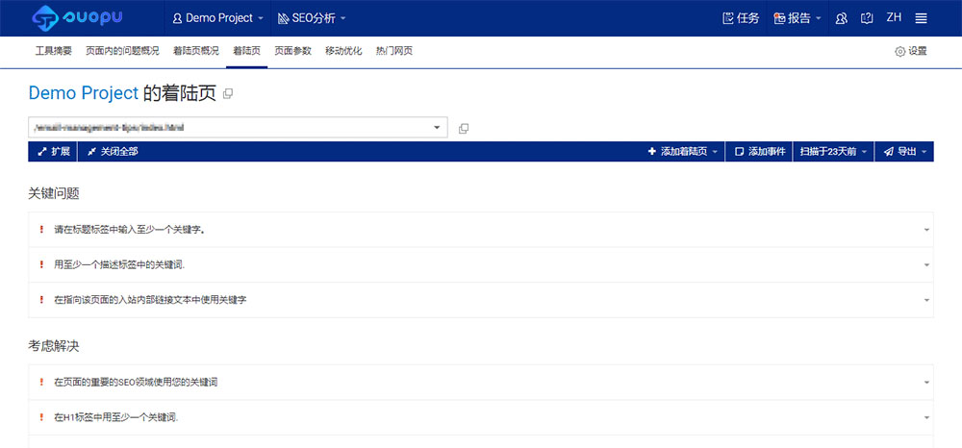962x448 pixels.
Task: Open the SEO分析 dropdown menu
Action: coord(312,18)
